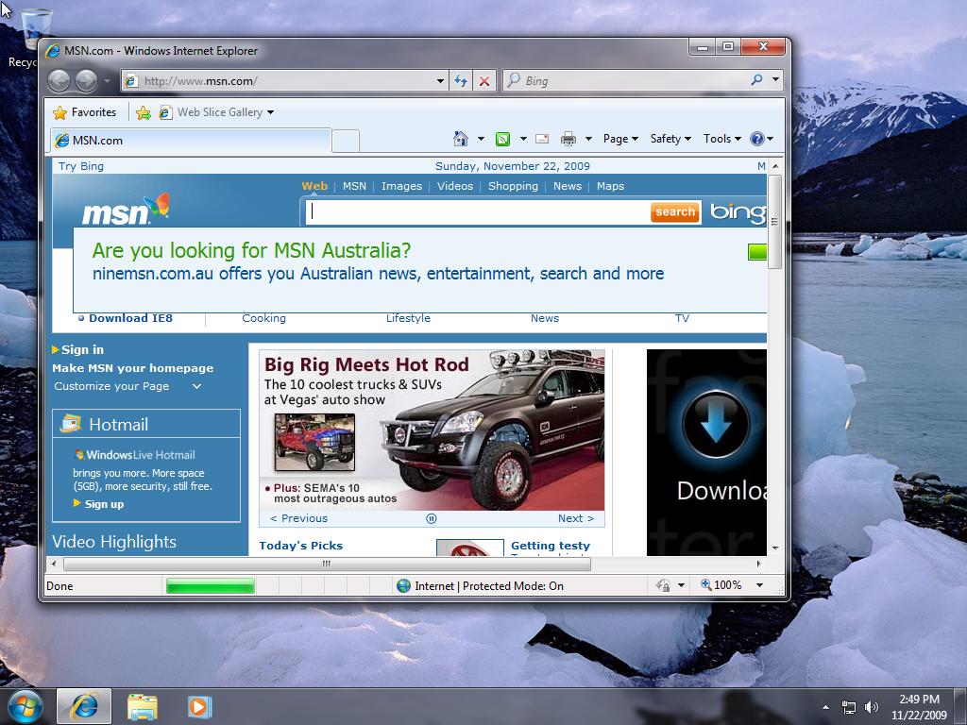Open the Tools menu
This screenshot has height=725, width=967.
721,139
